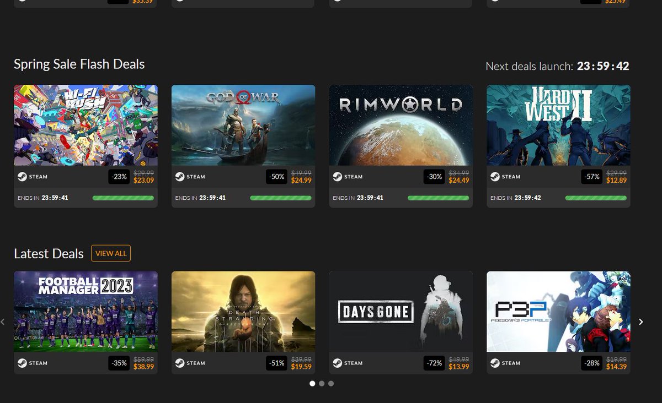
Task: Click the Steam icon on Days Gone card
Action: [x=338, y=363]
